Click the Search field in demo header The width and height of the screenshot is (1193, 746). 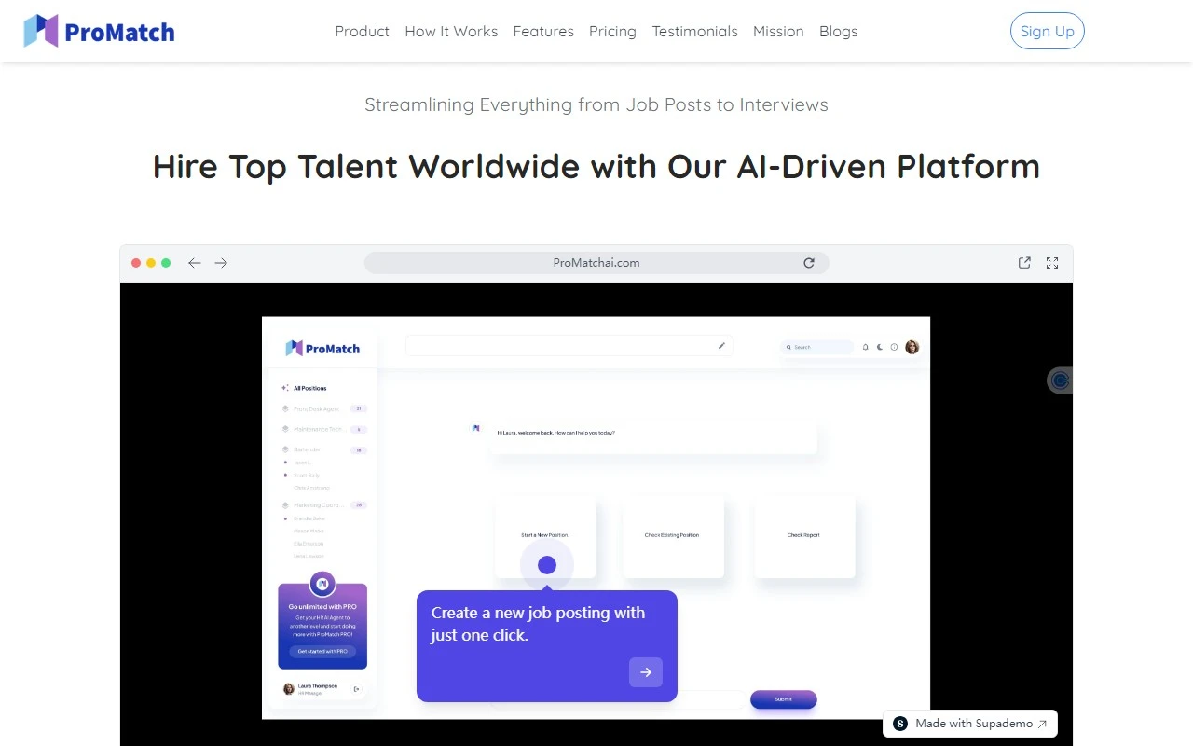pos(817,347)
